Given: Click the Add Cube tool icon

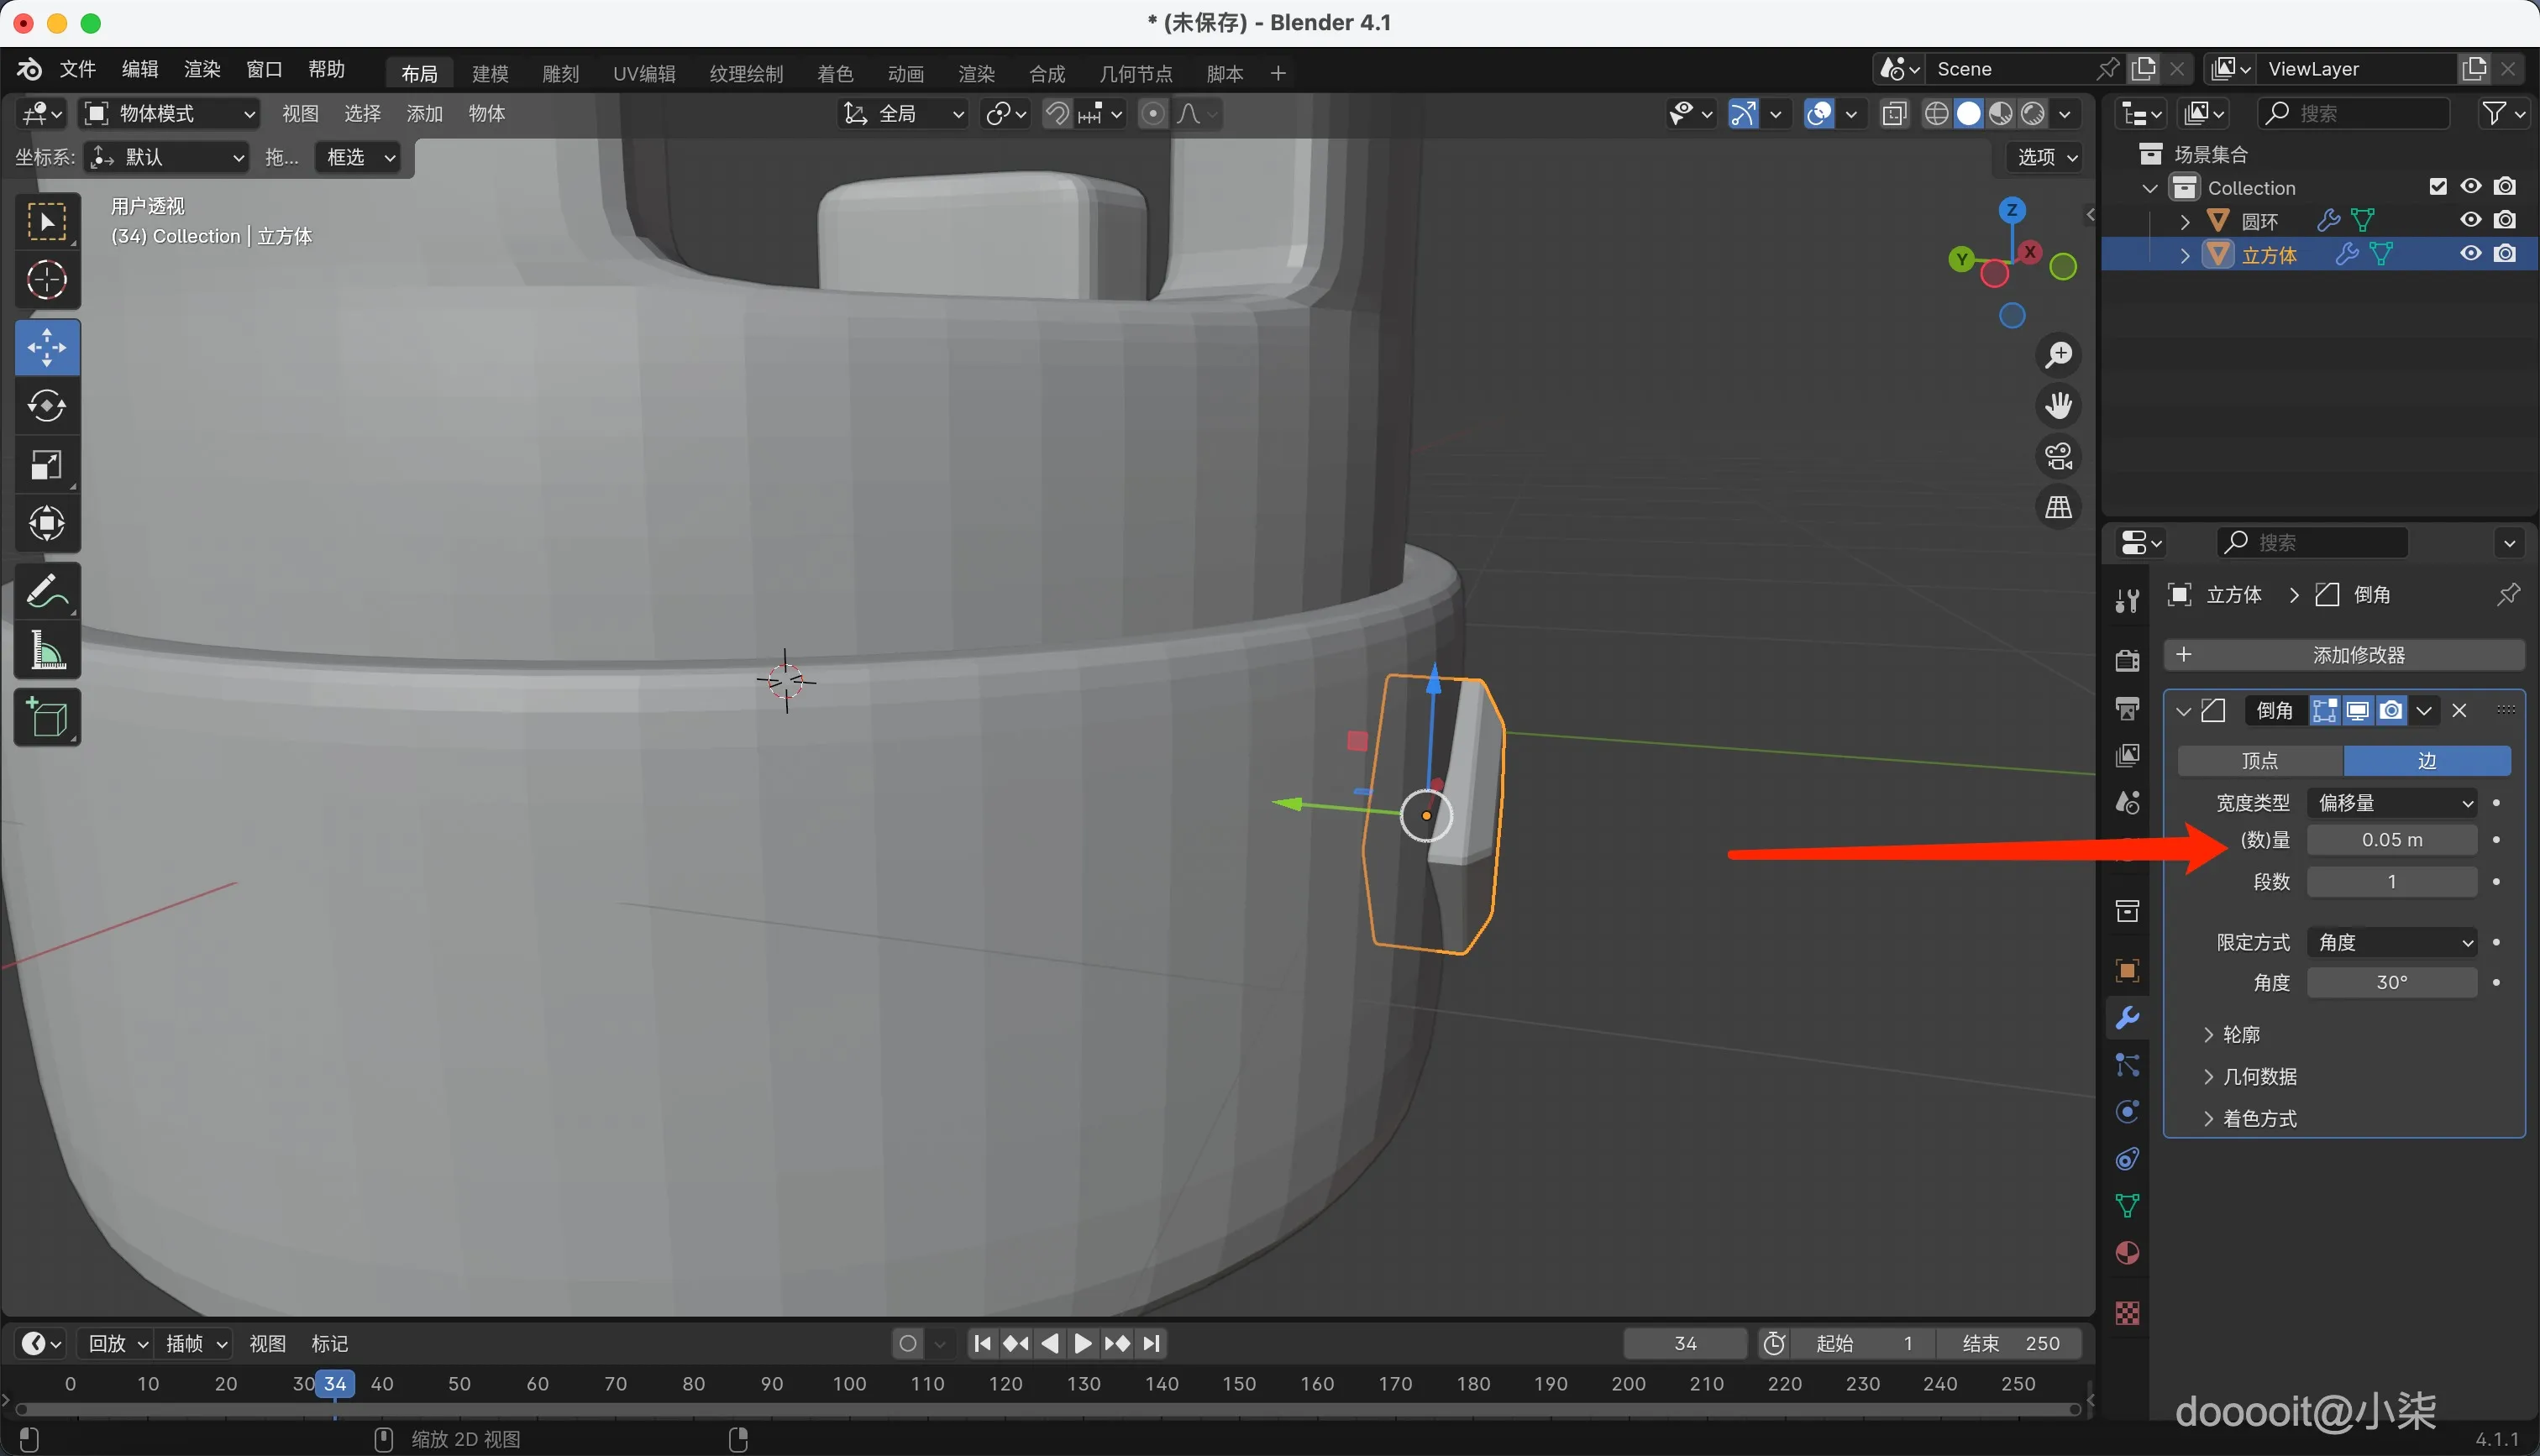Looking at the screenshot, I should 47,718.
